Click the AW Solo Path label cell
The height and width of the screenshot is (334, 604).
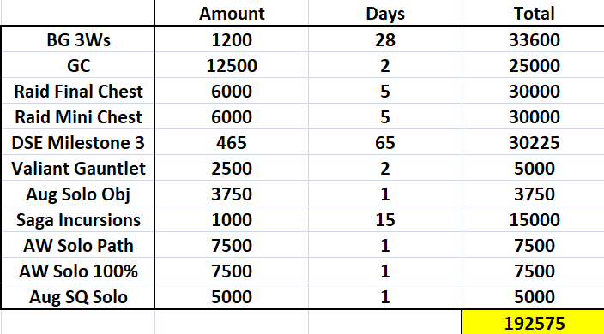point(78,245)
